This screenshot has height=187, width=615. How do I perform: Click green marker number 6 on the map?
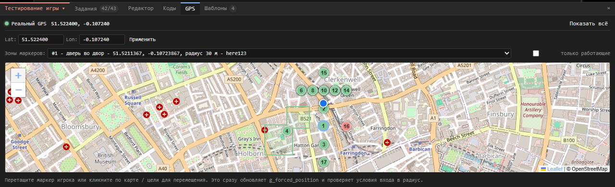coord(301,90)
